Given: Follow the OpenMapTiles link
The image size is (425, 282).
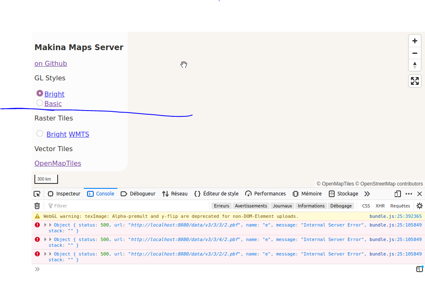Looking at the screenshot, I should pos(58,163).
